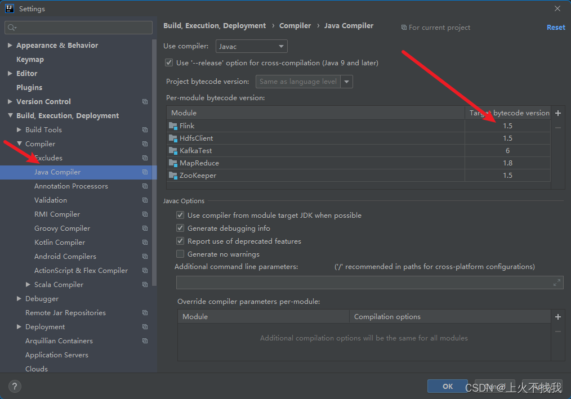
Task: Click the Reset link
Action: tap(556, 28)
